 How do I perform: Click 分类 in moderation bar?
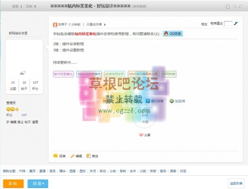[113, 171]
